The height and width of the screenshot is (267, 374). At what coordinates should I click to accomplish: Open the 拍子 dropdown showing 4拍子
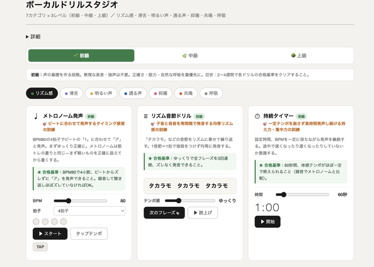(x=89, y=211)
